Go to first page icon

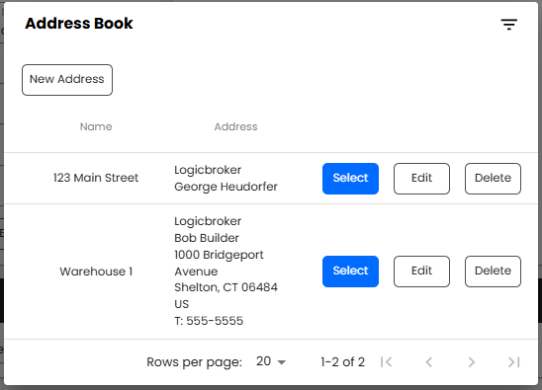[x=386, y=361]
